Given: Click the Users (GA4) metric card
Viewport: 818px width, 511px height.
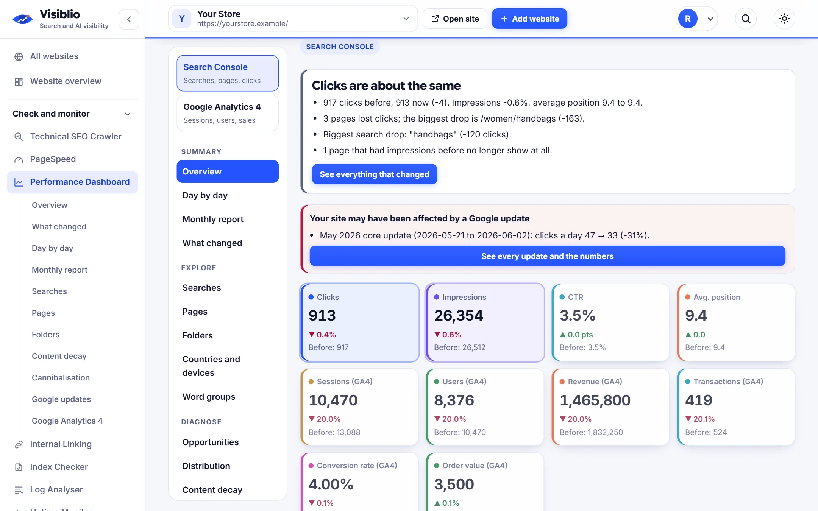Looking at the screenshot, I should point(485,407).
